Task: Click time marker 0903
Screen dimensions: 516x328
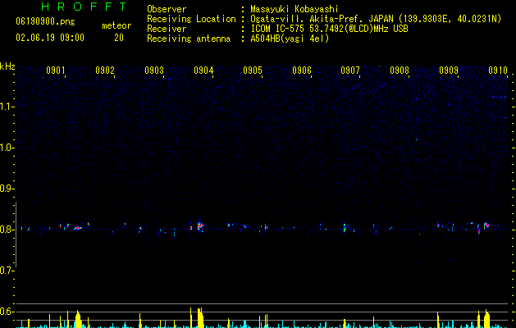Action: 154,71
